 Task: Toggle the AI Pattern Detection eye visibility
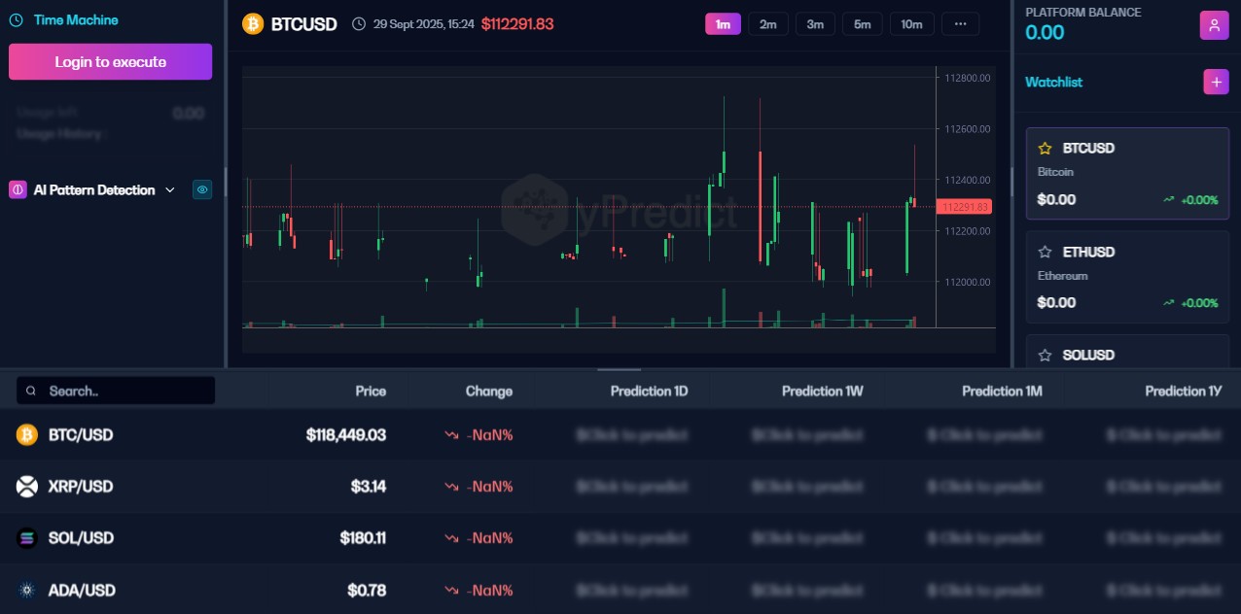pyautogui.click(x=202, y=189)
